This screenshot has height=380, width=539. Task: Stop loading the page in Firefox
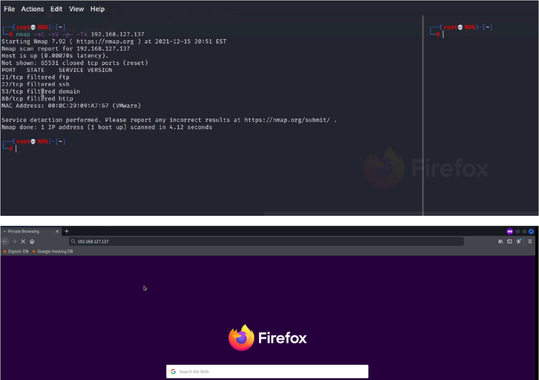click(x=23, y=241)
